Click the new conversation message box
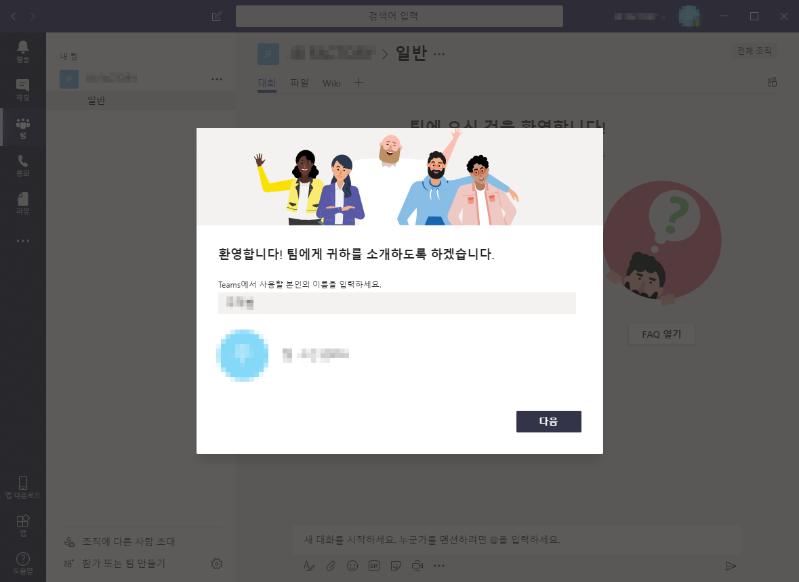 516,540
